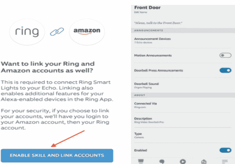Tap Edit Name under Front Door
Image resolution: width=235 pixels, height=164 pixels.
pyautogui.click(x=140, y=12)
